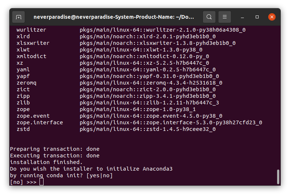Click the 'by running conda init?' text
The height and width of the screenshot is (196, 290).
pos(46,175)
